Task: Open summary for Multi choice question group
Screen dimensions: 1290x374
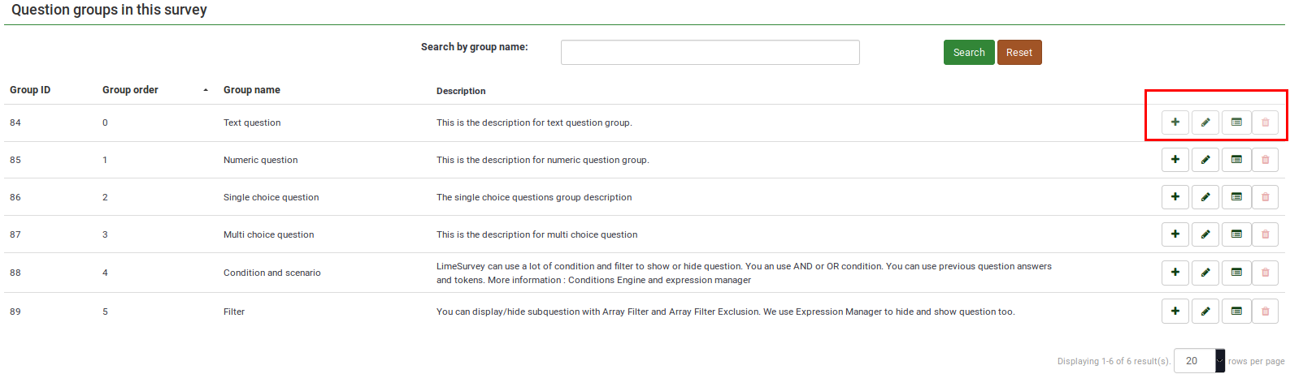Action: click(x=1236, y=234)
